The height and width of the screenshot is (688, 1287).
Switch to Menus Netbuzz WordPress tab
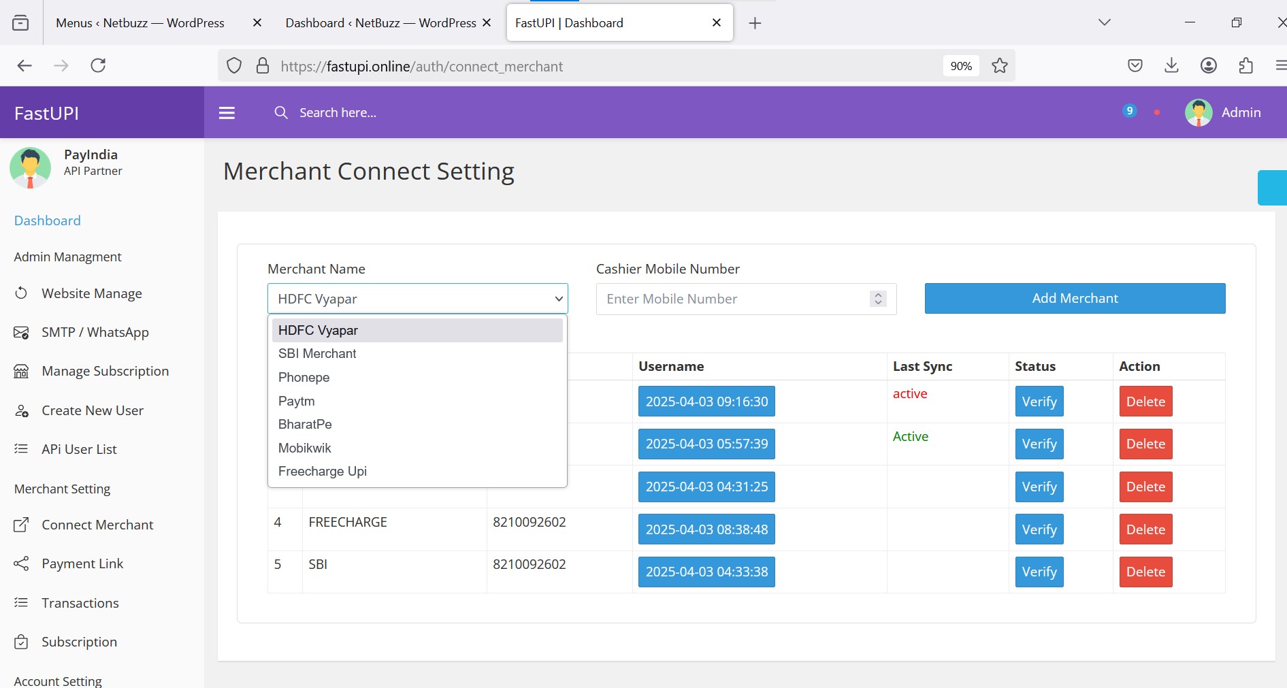point(140,23)
